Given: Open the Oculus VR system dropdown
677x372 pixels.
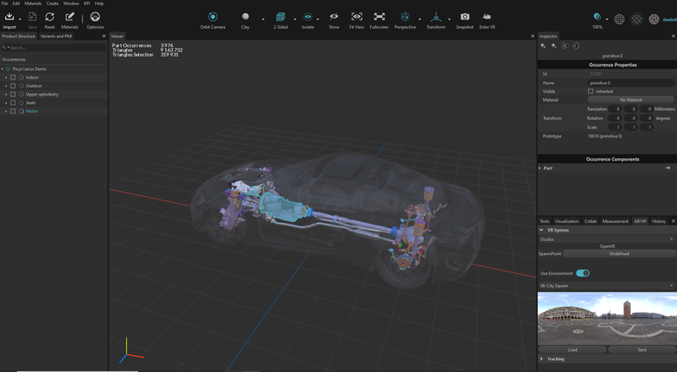Looking at the screenshot, I should [606, 239].
